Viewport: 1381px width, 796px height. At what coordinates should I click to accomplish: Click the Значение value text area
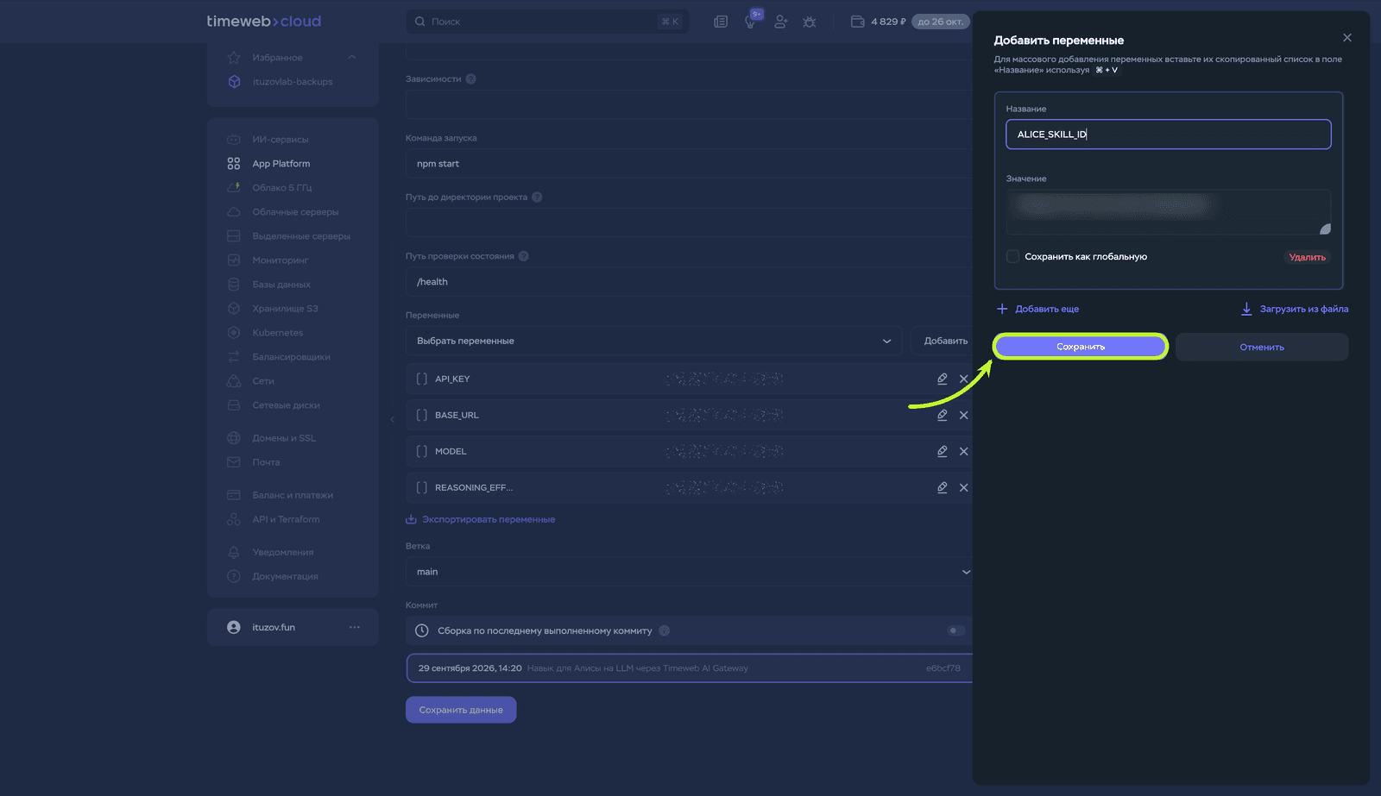(1169, 212)
